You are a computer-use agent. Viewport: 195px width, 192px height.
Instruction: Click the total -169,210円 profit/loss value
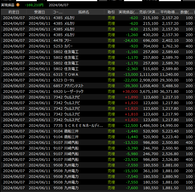coord(34,5)
